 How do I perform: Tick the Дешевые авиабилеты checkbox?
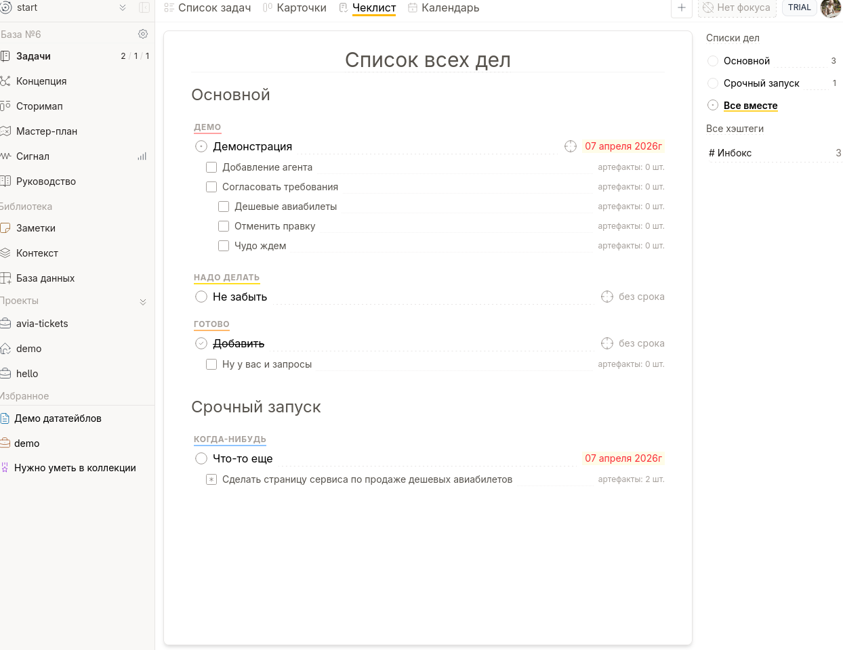click(224, 207)
